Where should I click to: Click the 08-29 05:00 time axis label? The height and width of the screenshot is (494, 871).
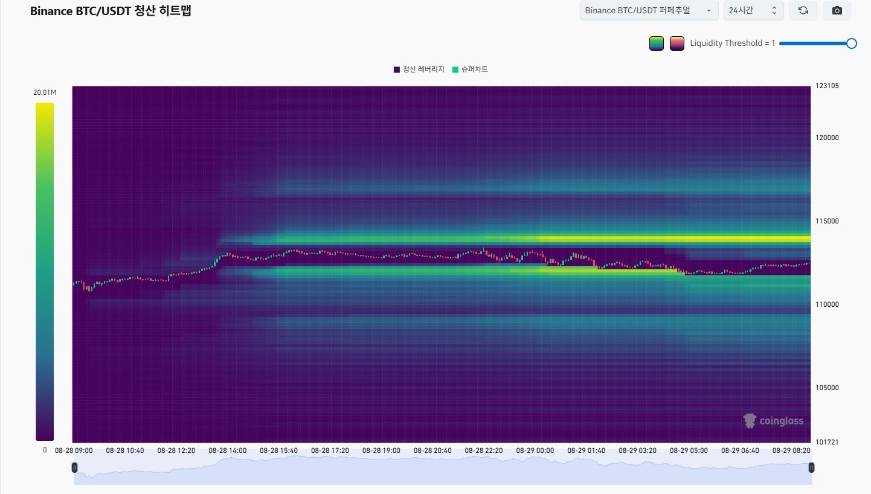[x=689, y=451]
